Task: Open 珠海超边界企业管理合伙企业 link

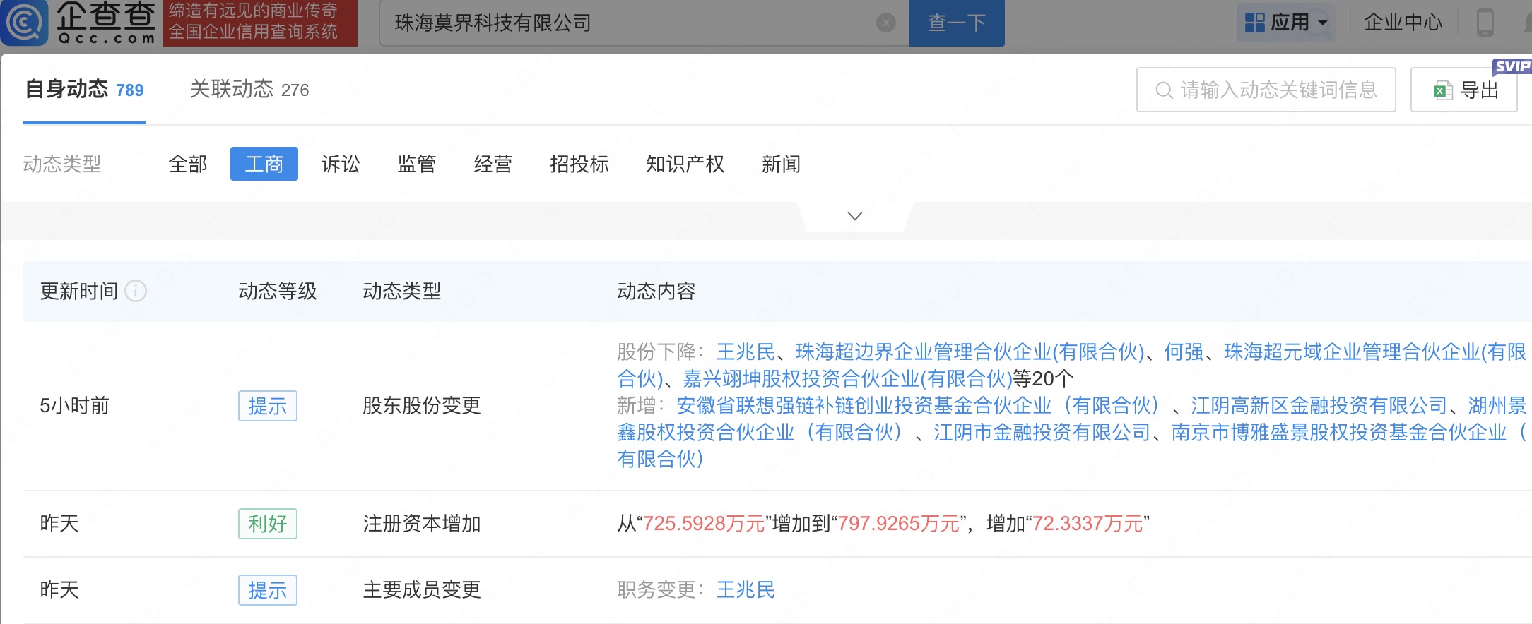Action: click(x=970, y=352)
